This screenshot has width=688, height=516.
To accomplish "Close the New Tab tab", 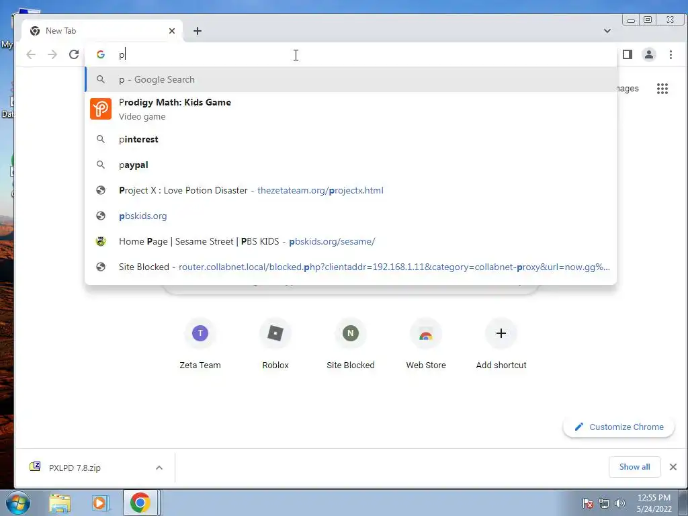I will [172, 31].
